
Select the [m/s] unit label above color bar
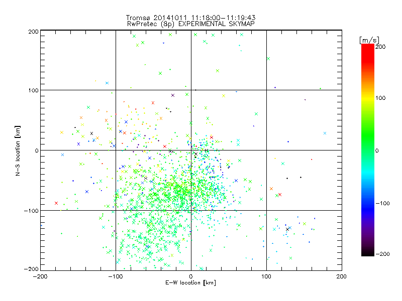[369, 40]
